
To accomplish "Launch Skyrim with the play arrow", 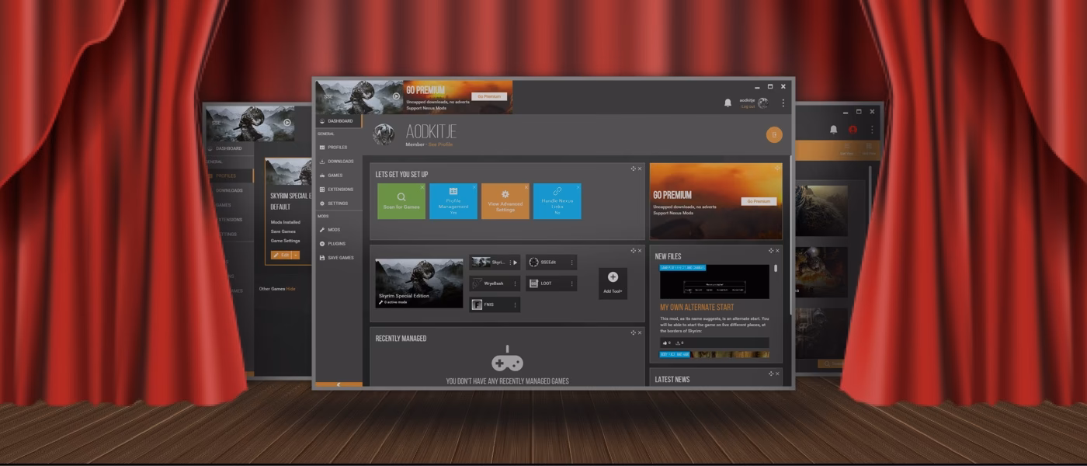I will 515,263.
